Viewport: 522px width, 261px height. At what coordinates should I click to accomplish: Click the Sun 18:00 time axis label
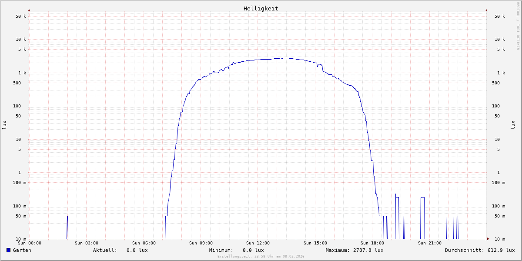click(372, 243)
